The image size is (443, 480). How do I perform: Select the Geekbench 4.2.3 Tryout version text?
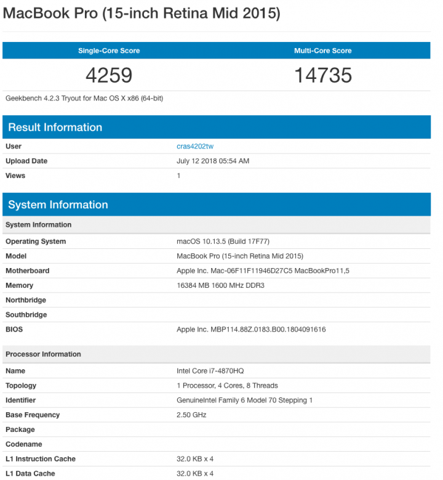point(84,98)
